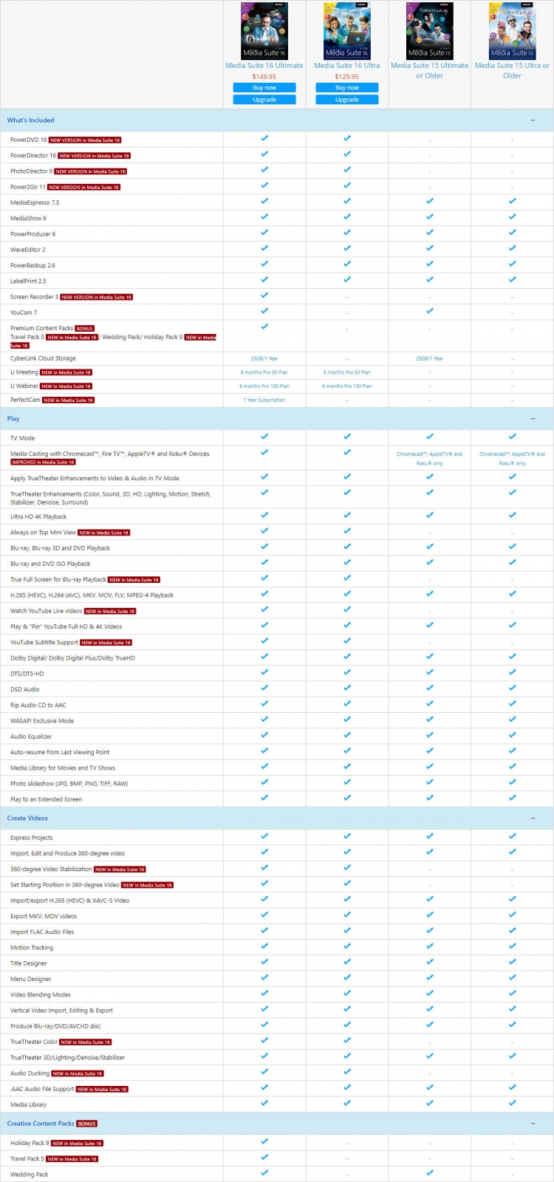Image resolution: width=554 pixels, height=1182 pixels.
Task: Click the Media Suite 16 Ultimate box image
Action: click(x=264, y=30)
